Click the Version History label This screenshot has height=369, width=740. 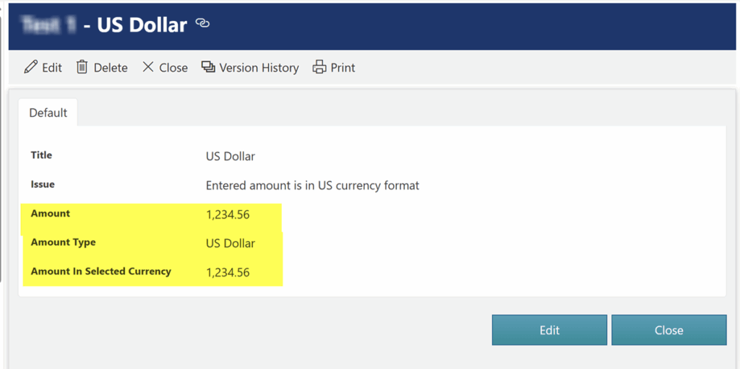pos(259,68)
